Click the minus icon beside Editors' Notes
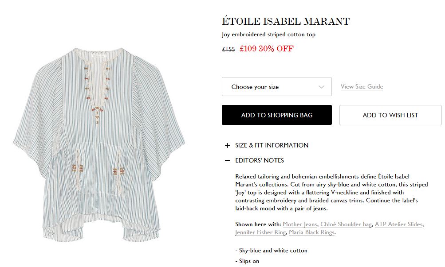Image resolution: width=445 pixels, height=267 pixels. (227, 160)
